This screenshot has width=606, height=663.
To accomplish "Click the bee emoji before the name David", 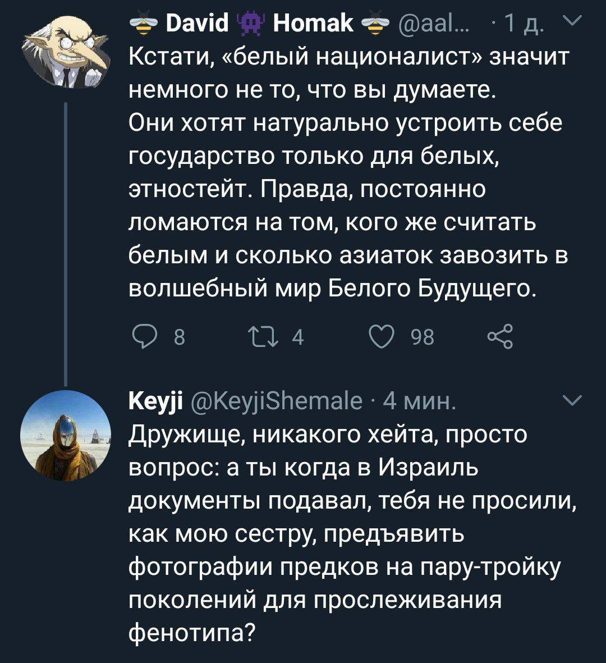I will [144, 25].
